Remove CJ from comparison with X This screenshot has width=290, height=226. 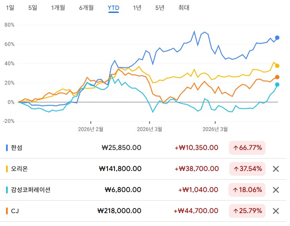tap(276, 211)
